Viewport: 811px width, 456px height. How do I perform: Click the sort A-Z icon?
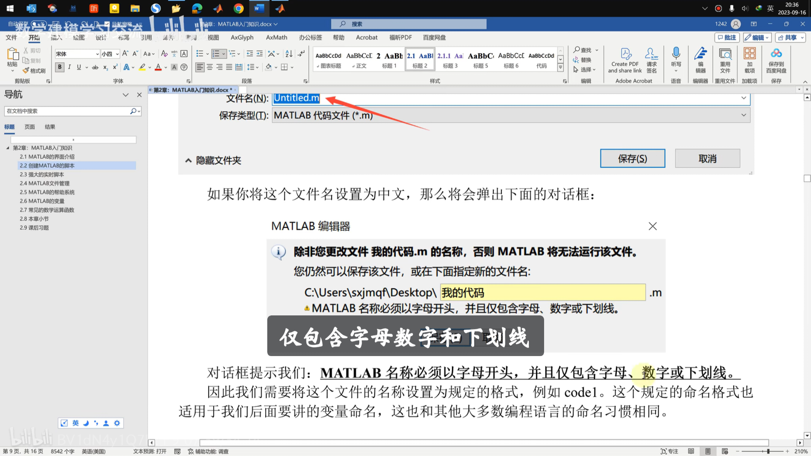(x=289, y=54)
